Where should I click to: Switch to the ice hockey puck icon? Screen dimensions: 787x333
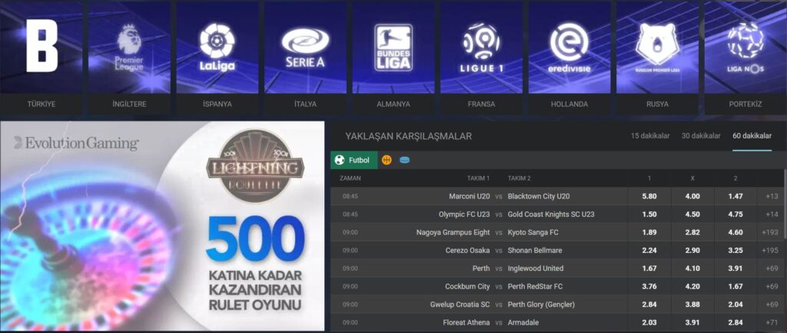pos(404,160)
